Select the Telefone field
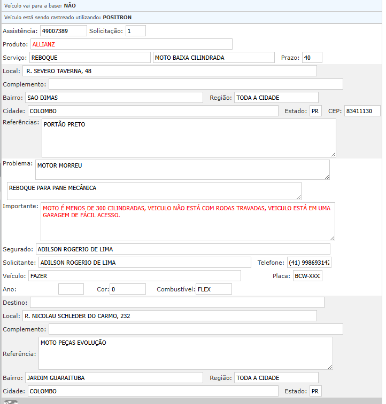This screenshot has height=404, width=386. click(x=309, y=263)
